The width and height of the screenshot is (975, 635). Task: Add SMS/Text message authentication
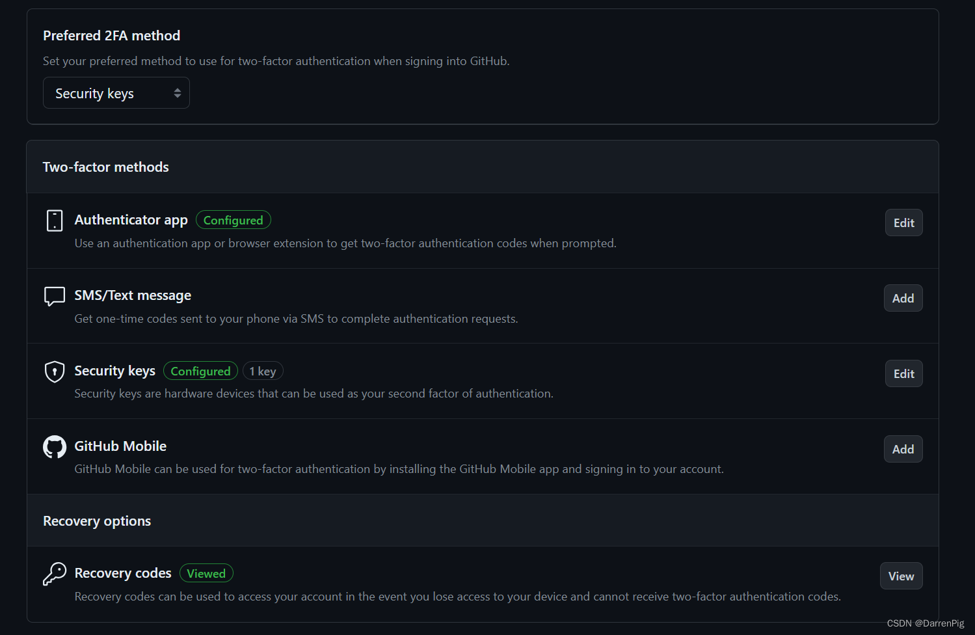(x=903, y=298)
